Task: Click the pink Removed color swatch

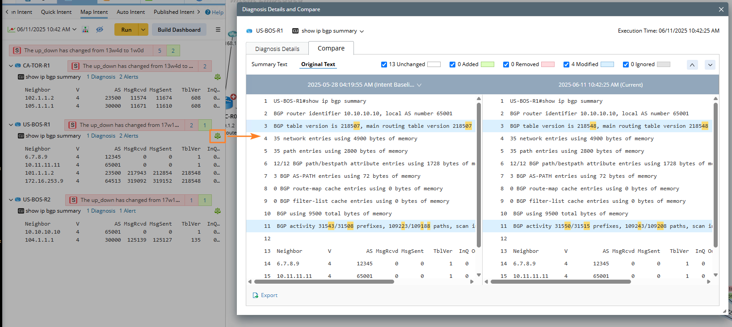Action: point(548,64)
